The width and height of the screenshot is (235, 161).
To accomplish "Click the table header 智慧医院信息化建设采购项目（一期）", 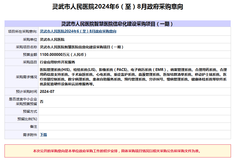I will (x=117, y=24).
